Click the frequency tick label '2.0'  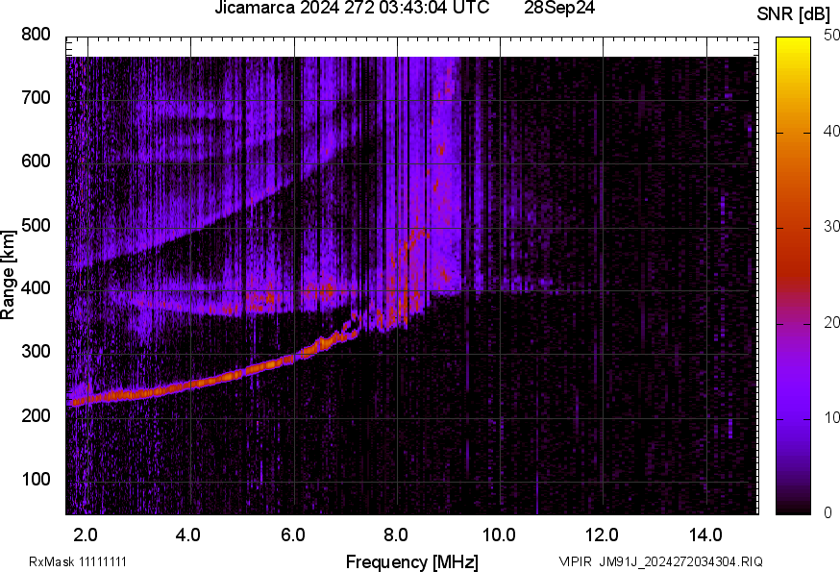(86, 535)
